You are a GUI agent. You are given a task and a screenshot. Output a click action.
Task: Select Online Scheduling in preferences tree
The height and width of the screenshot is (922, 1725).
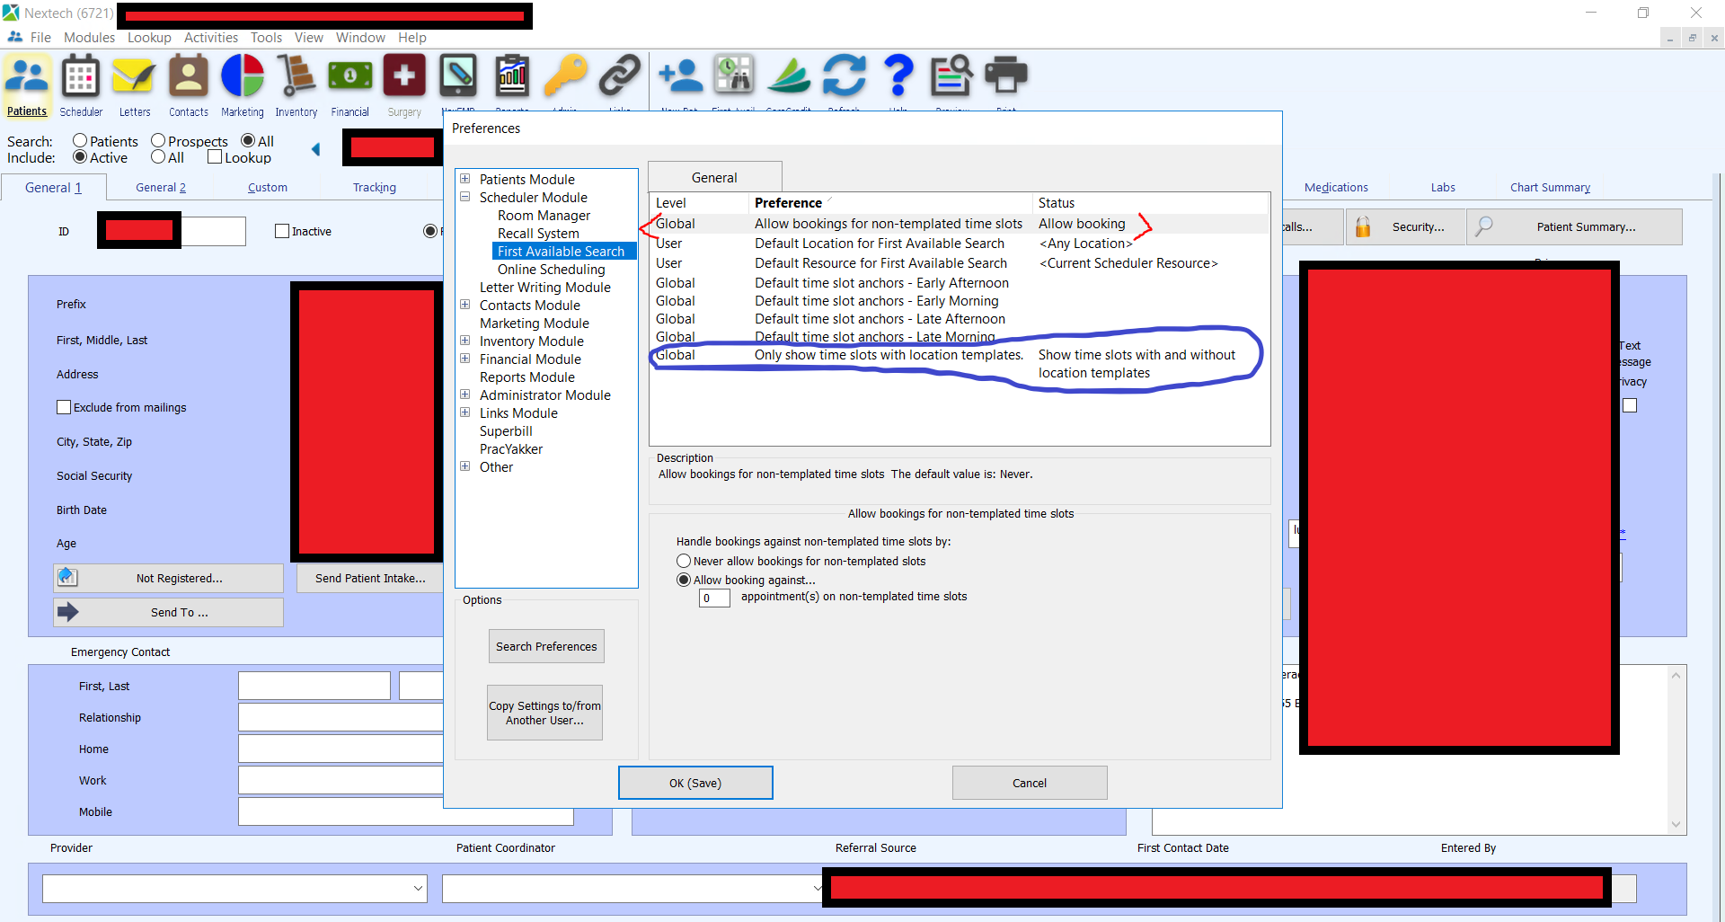click(x=551, y=270)
